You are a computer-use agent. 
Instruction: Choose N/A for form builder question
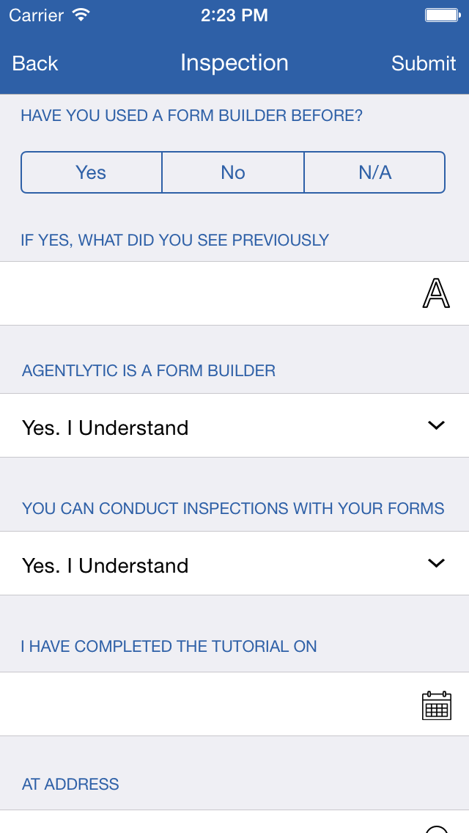click(374, 172)
